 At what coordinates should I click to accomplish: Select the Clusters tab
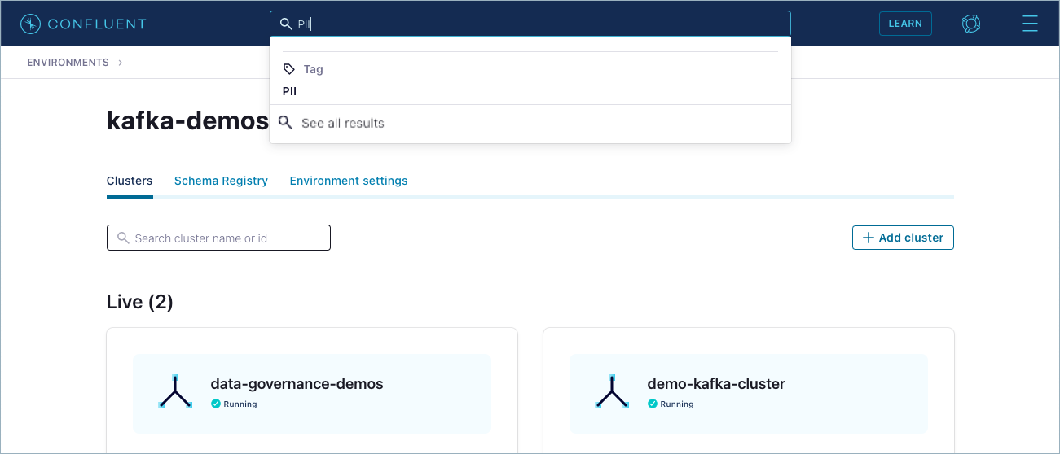130,181
